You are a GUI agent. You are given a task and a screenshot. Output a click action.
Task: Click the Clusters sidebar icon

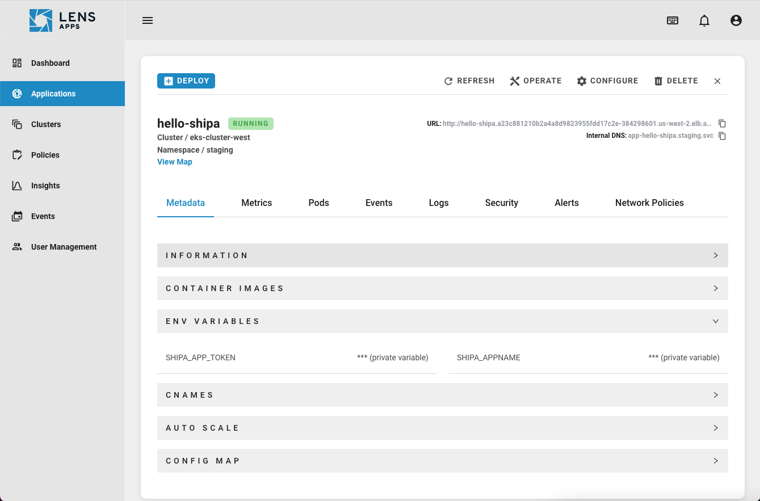tap(17, 124)
